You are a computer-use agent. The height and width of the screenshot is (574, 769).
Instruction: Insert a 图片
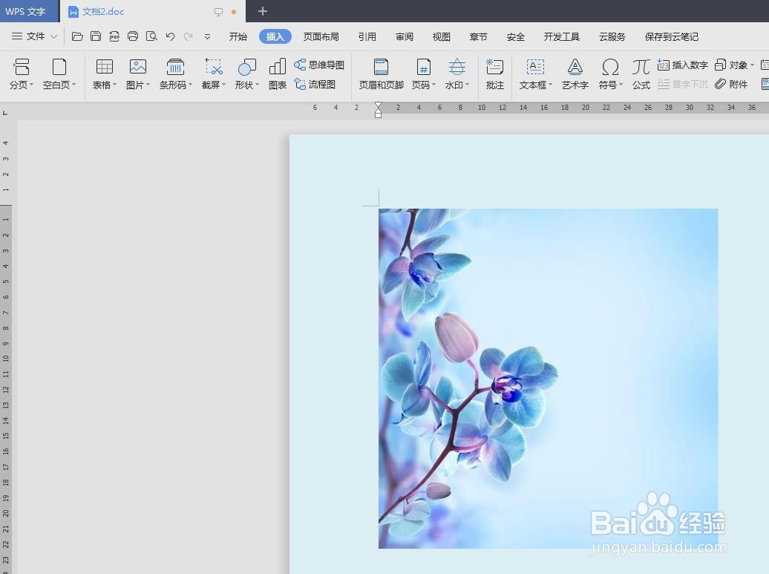pos(138,74)
